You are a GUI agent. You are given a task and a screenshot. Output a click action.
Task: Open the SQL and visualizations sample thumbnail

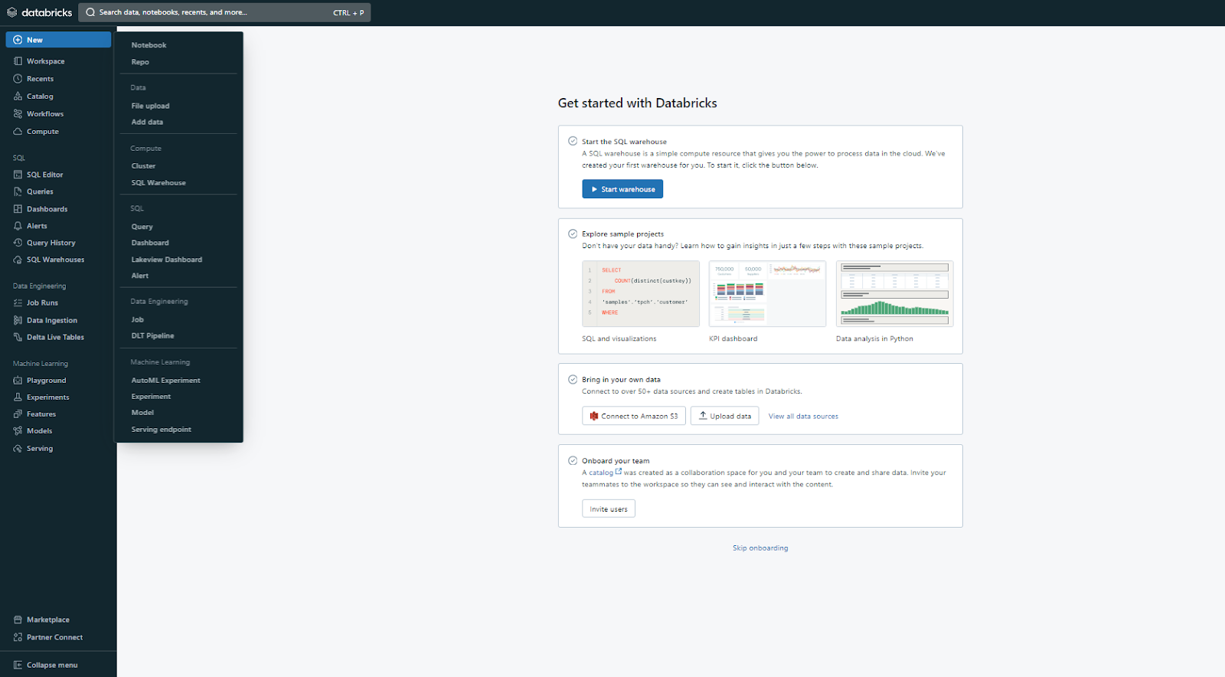641,294
